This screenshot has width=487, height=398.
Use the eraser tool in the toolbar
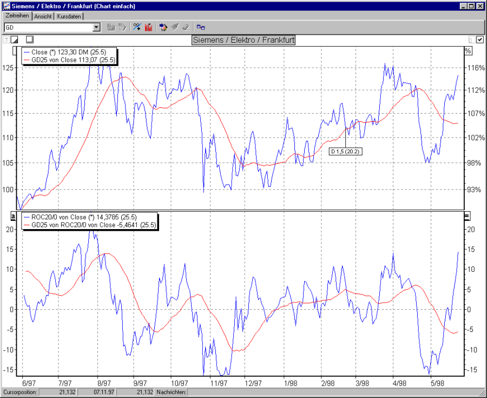click(186, 27)
